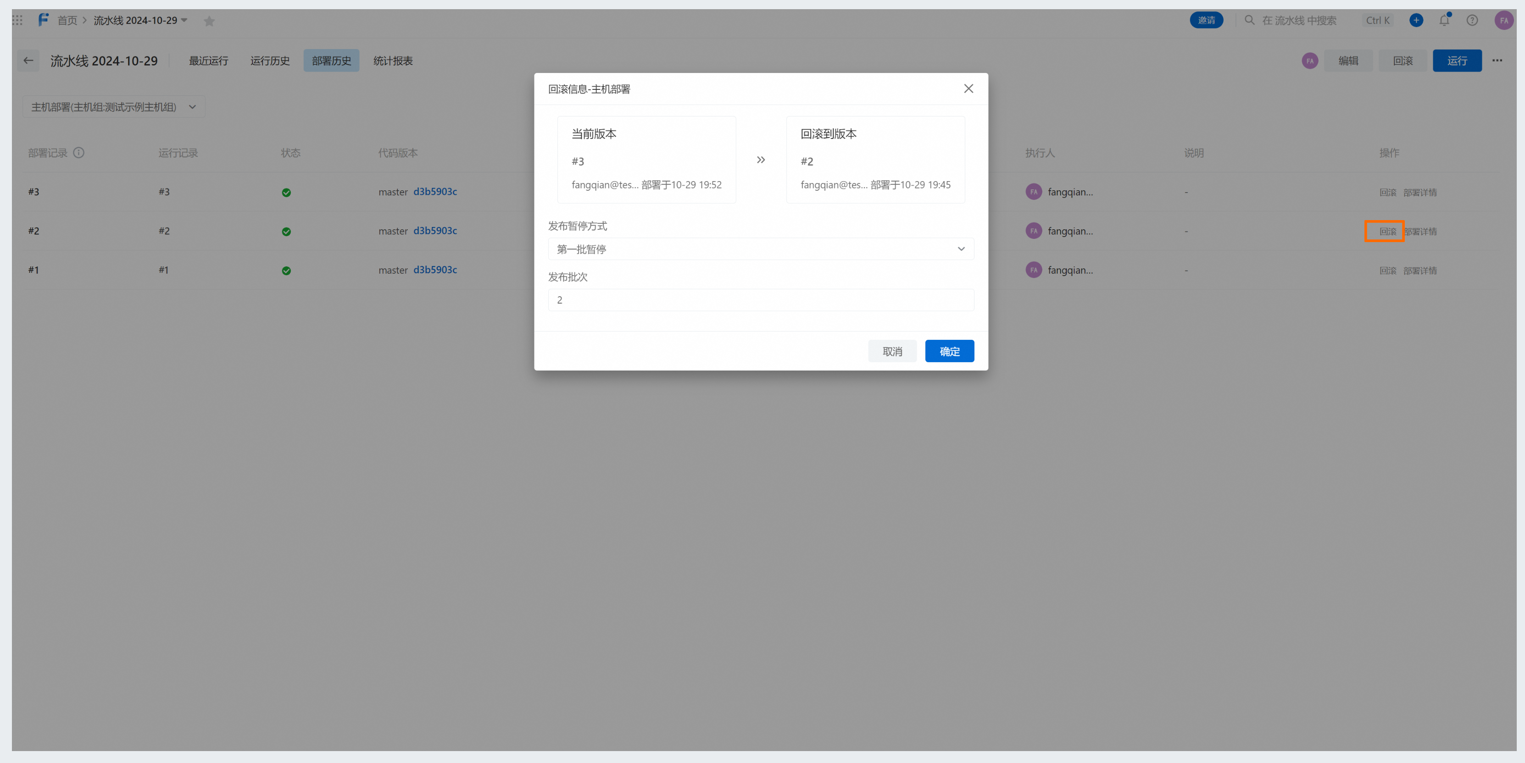1525x763 pixels.
Task: Confirm rollback with 确定
Action: (x=950, y=351)
